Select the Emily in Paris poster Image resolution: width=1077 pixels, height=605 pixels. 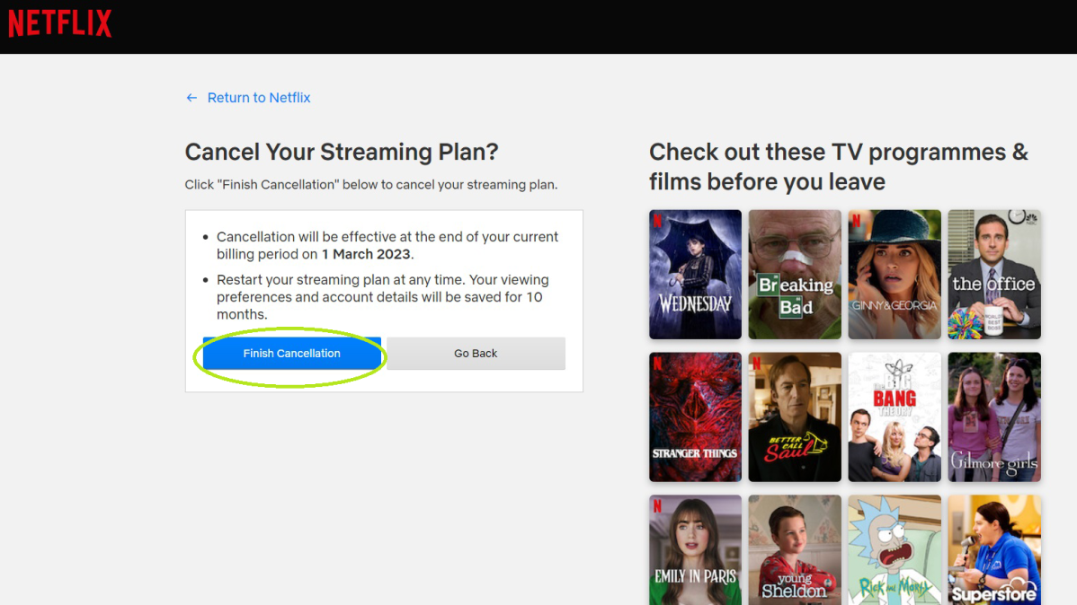point(695,550)
